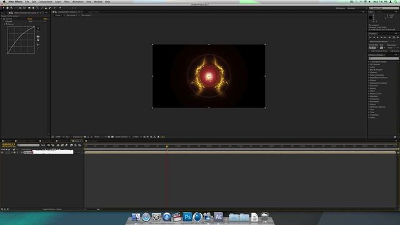Image resolution: width=400 pixels, height=225 pixels.
Task: Select the Selection arrow tool
Action: coord(3,8)
